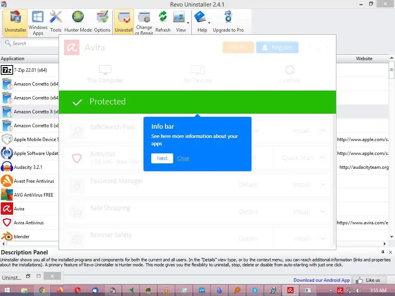Open Revo Uninstaller Options

click(102, 22)
